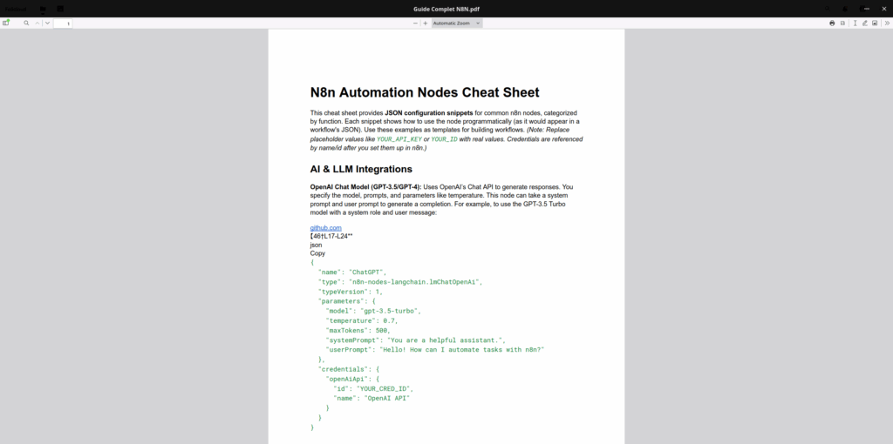Click the '"name": "OpenAI API"' line
This screenshot has height=444, width=893.
[372, 399]
